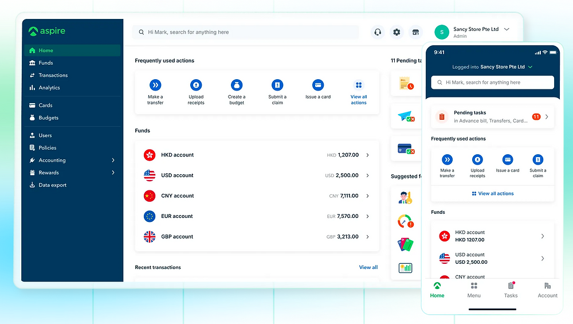Click the mobile Issue a card icon
Viewport: 573px width, 324px height.
tap(508, 160)
